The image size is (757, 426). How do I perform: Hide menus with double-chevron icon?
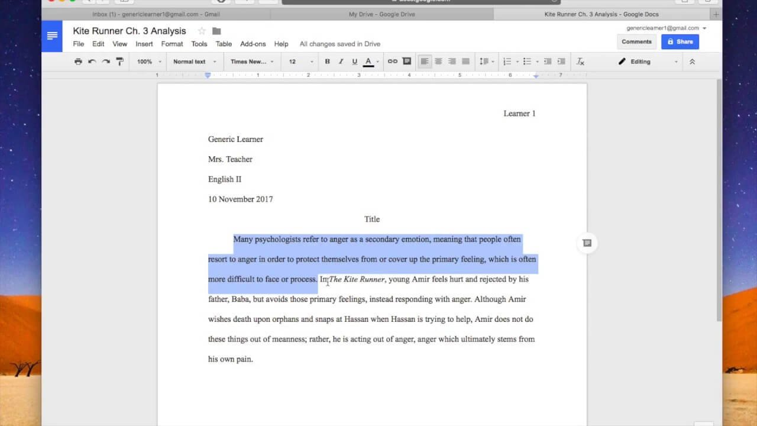point(692,62)
